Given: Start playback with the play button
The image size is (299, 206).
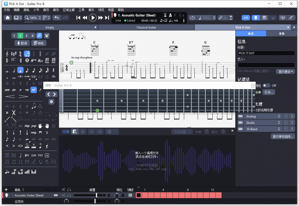Looking at the screenshot, I should click(x=93, y=18).
